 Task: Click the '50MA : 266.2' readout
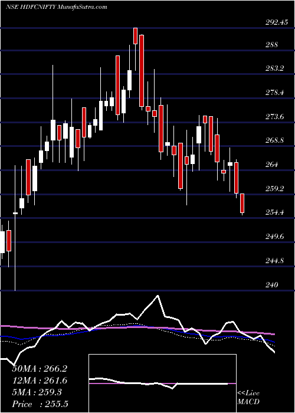tap(40, 369)
